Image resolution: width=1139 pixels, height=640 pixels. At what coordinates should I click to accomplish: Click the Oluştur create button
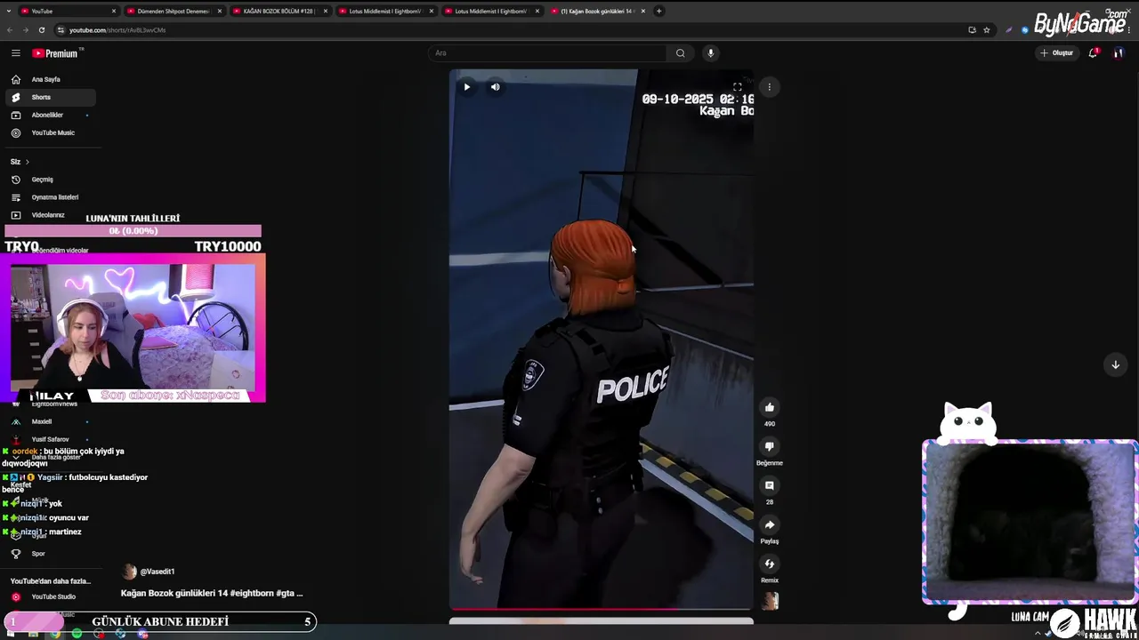pos(1057,53)
